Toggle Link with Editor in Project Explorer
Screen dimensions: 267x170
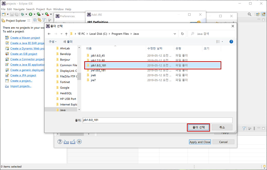[x=40, y=20]
